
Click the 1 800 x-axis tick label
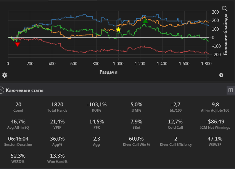pos(206,64)
